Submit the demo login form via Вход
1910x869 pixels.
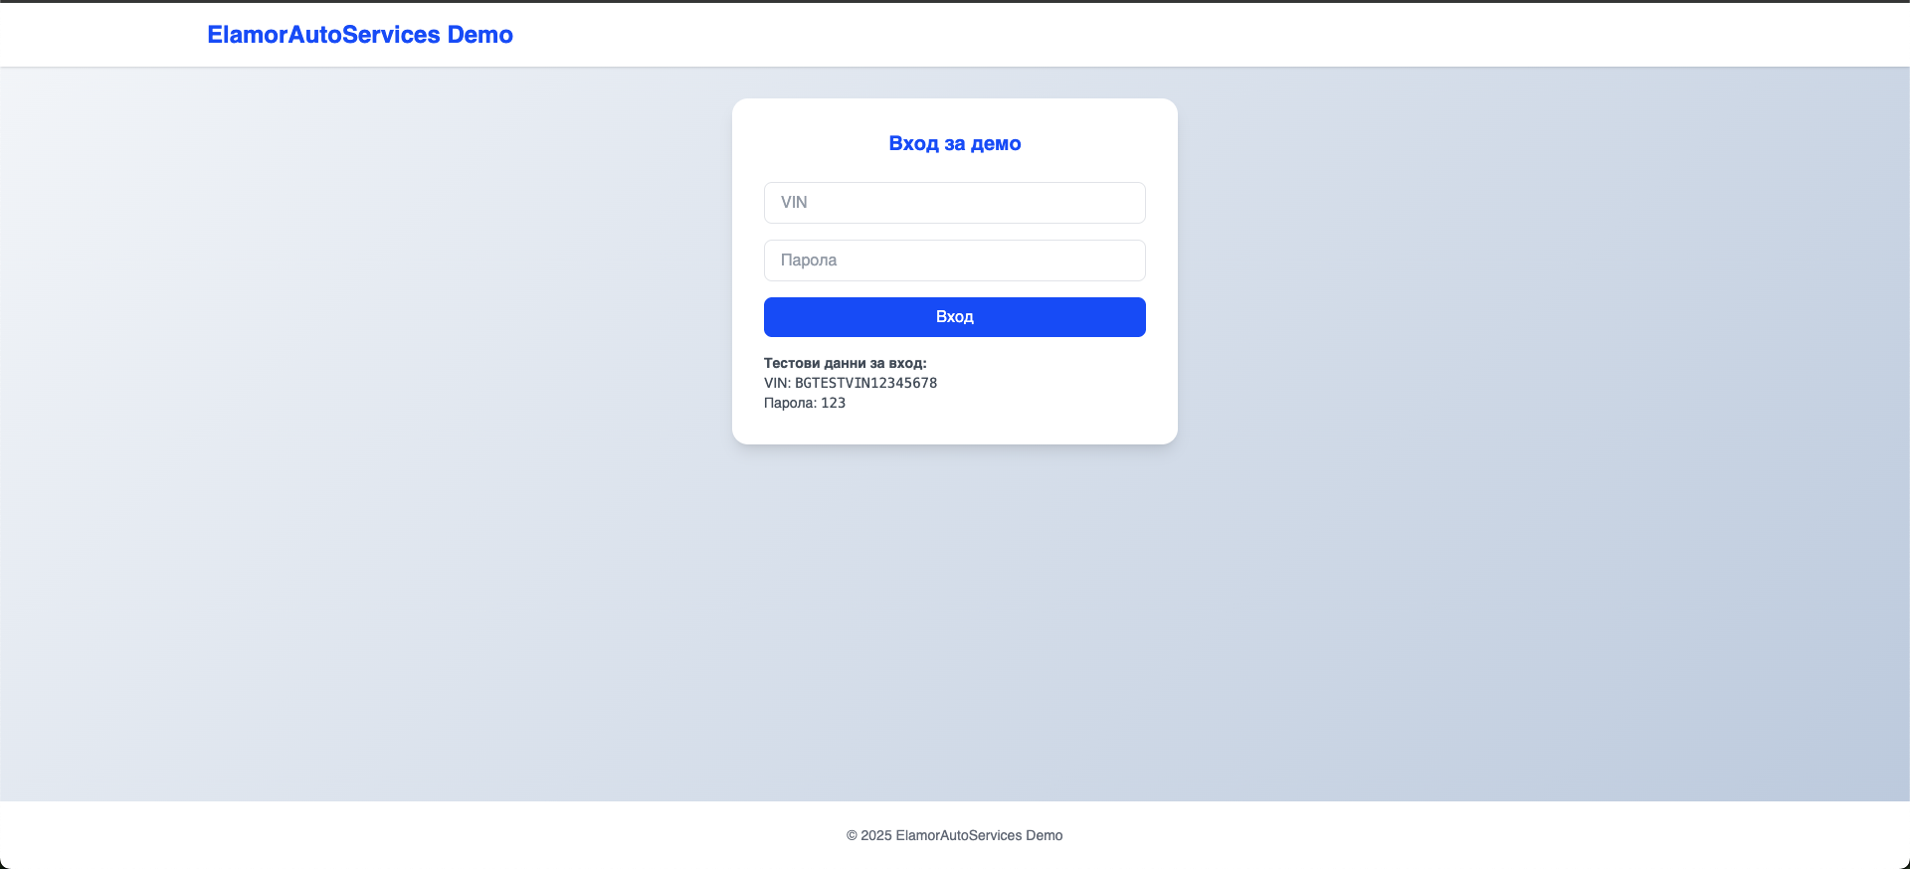[x=954, y=317]
